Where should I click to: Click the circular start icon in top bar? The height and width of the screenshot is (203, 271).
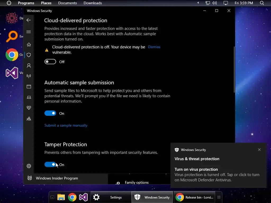(x=9, y=3)
